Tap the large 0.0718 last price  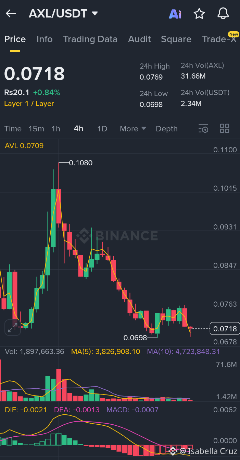(x=34, y=74)
